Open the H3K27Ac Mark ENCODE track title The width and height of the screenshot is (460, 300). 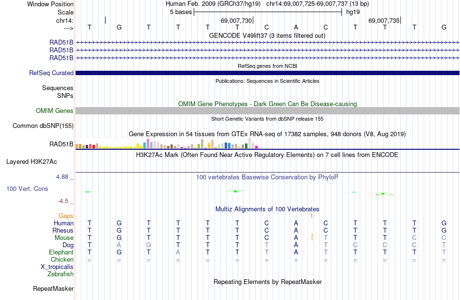click(267, 155)
